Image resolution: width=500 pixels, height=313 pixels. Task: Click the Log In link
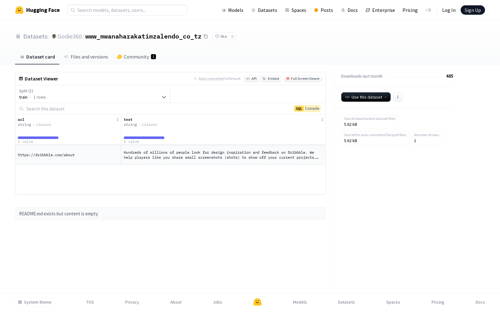[449, 10]
